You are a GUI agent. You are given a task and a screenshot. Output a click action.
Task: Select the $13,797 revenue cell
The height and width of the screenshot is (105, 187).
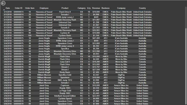click(x=96, y=67)
